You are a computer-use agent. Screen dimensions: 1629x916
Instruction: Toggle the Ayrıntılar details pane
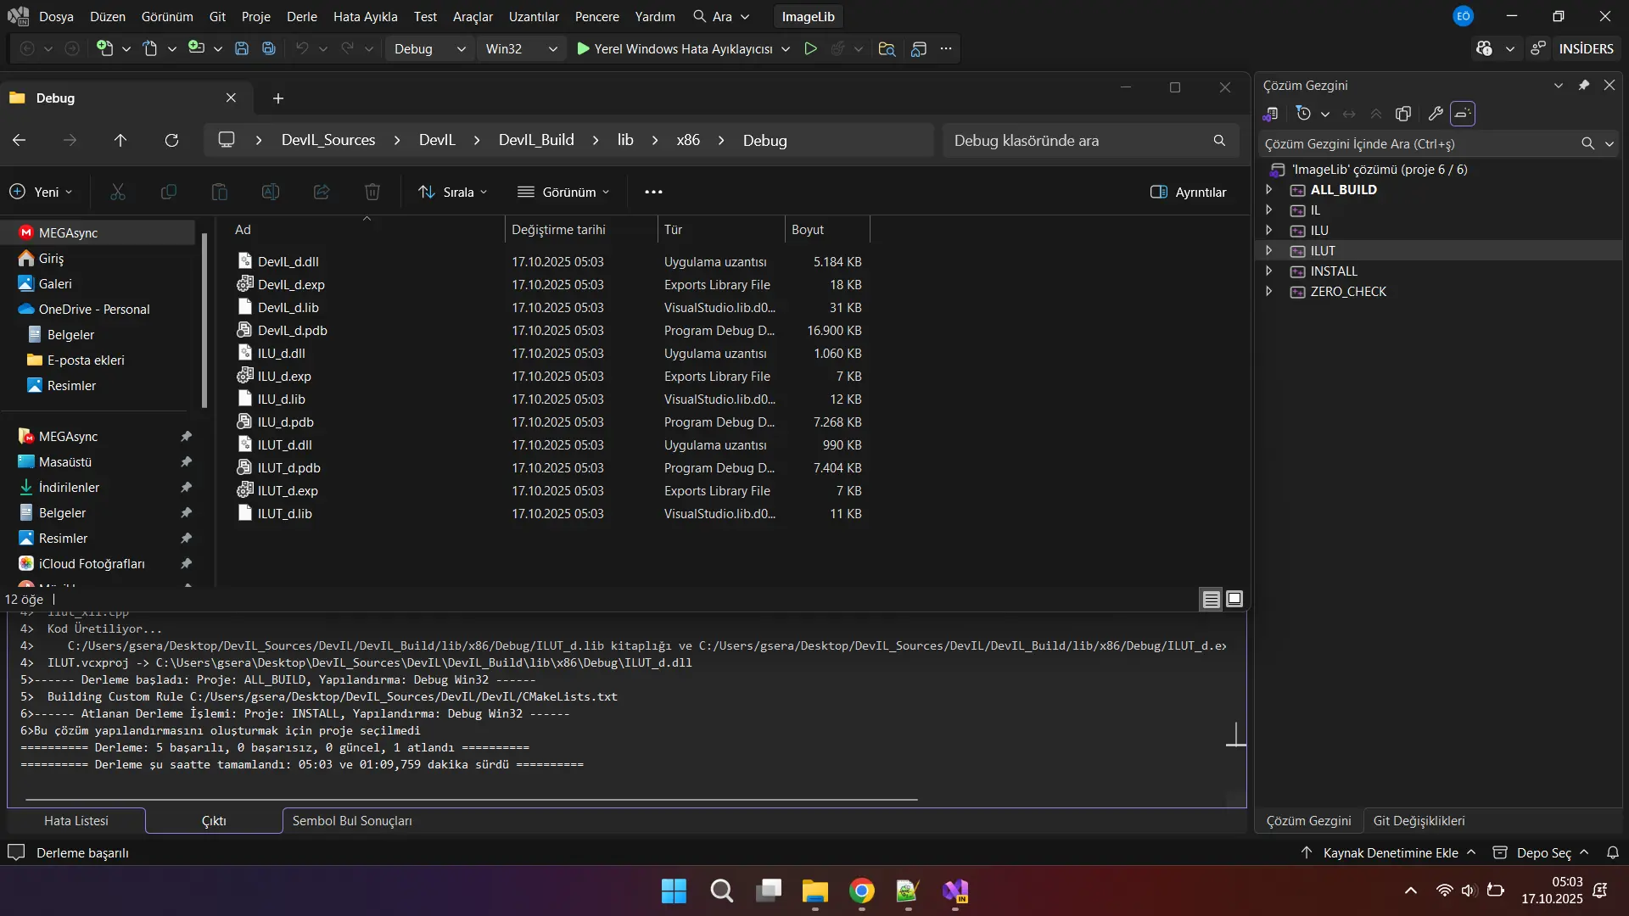point(1188,193)
